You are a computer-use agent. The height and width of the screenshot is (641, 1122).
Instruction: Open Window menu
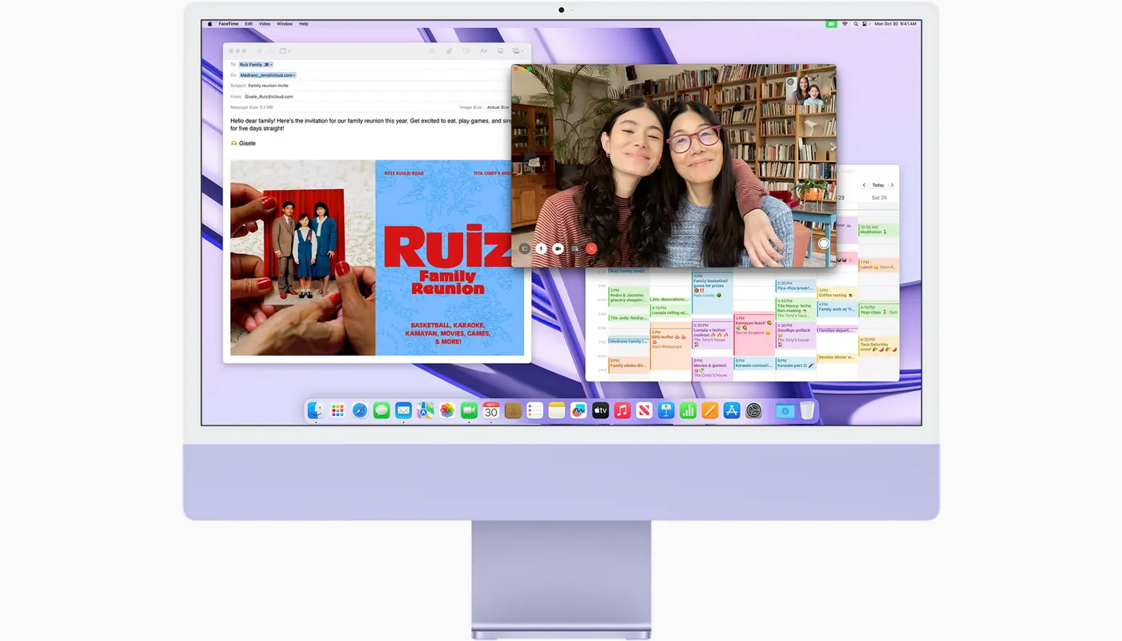pyautogui.click(x=285, y=24)
